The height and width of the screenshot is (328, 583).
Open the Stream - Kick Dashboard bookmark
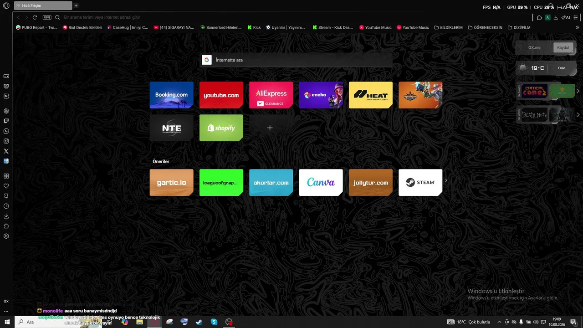(x=332, y=27)
